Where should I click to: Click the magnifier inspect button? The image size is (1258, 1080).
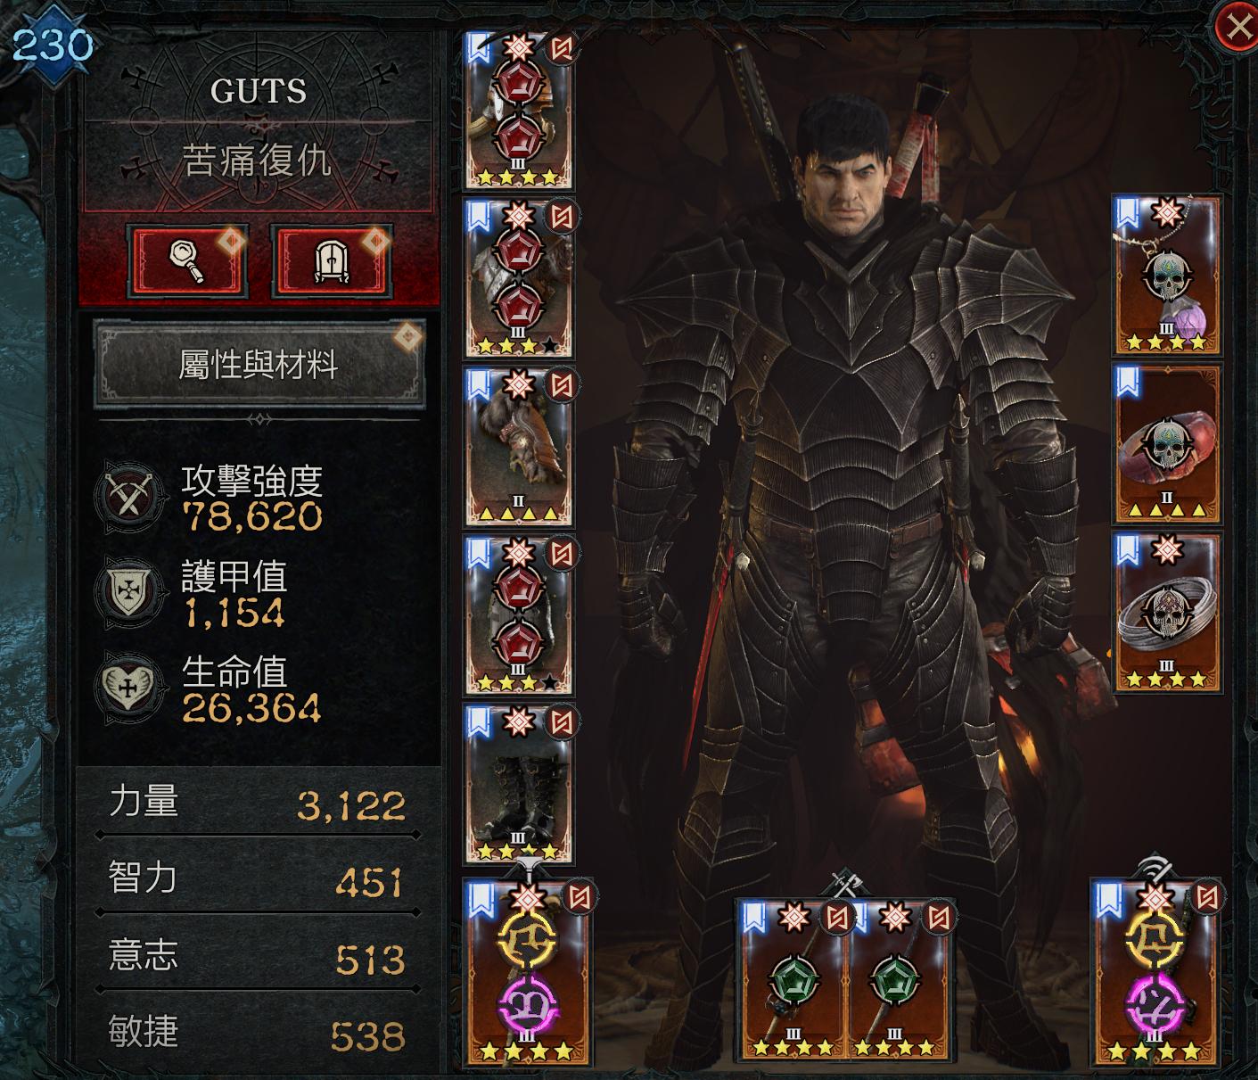tap(188, 260)
